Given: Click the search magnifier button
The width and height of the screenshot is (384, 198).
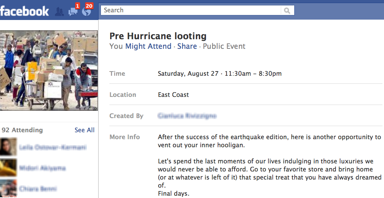Looking at the screenshot, I should [287, 10].
